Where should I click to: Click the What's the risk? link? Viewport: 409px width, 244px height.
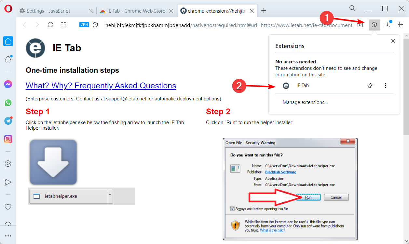(272, 230)
